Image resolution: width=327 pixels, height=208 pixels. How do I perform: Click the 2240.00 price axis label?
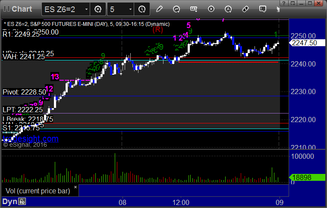(x=303, y=64)
